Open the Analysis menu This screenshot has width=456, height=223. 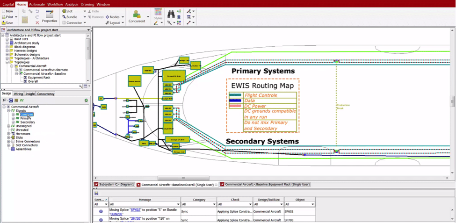pos(72,4)
